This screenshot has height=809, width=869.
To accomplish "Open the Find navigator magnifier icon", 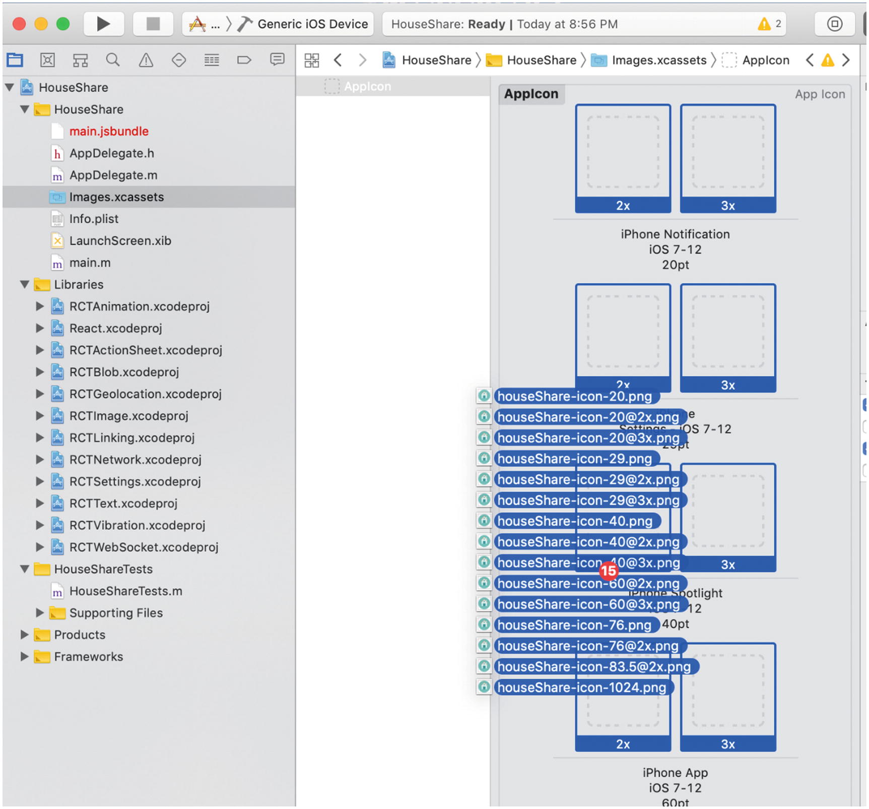I will [113, 60].
